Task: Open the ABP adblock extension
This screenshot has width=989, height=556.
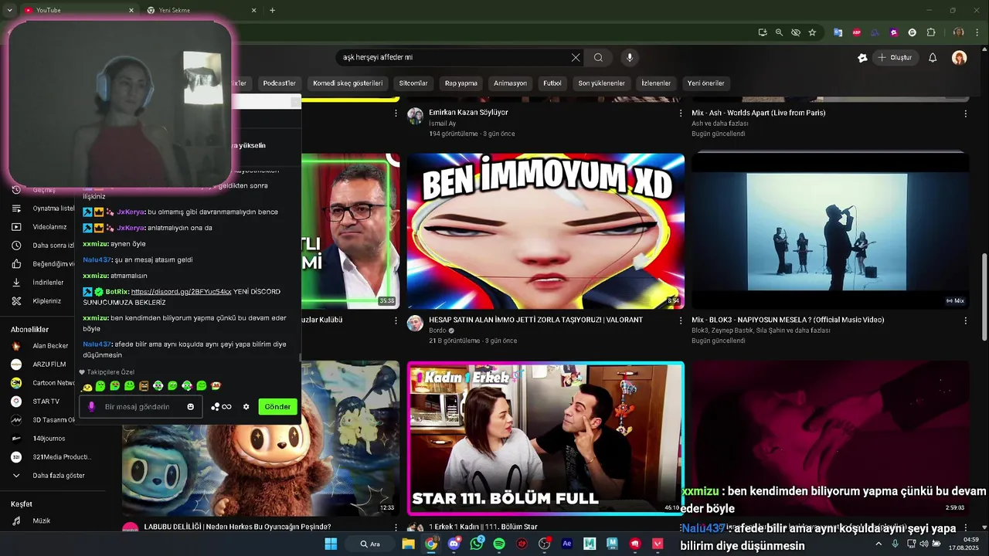Action: [857, 32]
